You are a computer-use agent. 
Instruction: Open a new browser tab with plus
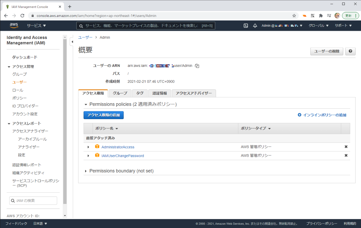coord(70,7)
